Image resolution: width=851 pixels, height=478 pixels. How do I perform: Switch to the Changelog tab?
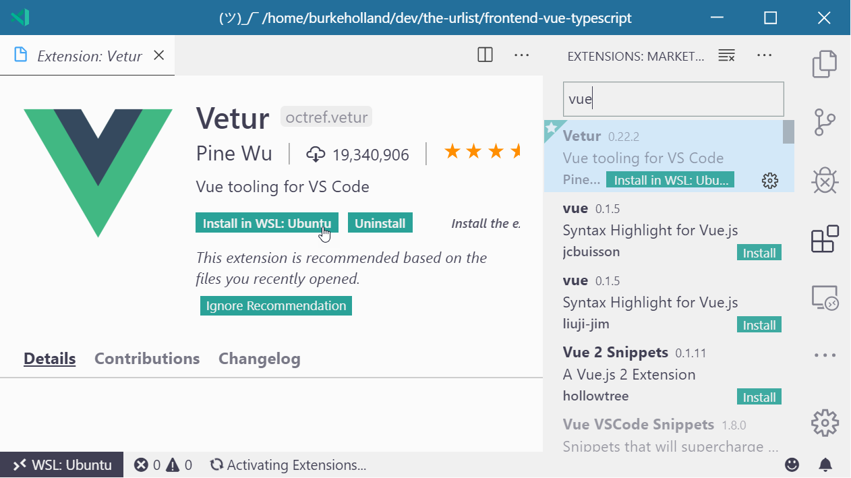[260, 359]
